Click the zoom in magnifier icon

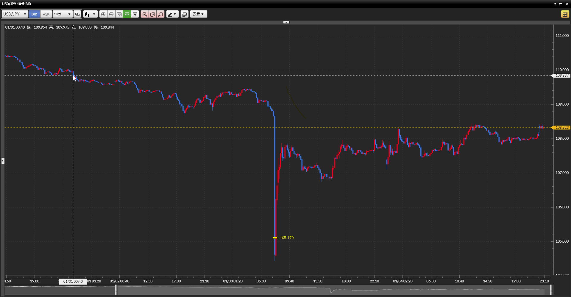103,14
